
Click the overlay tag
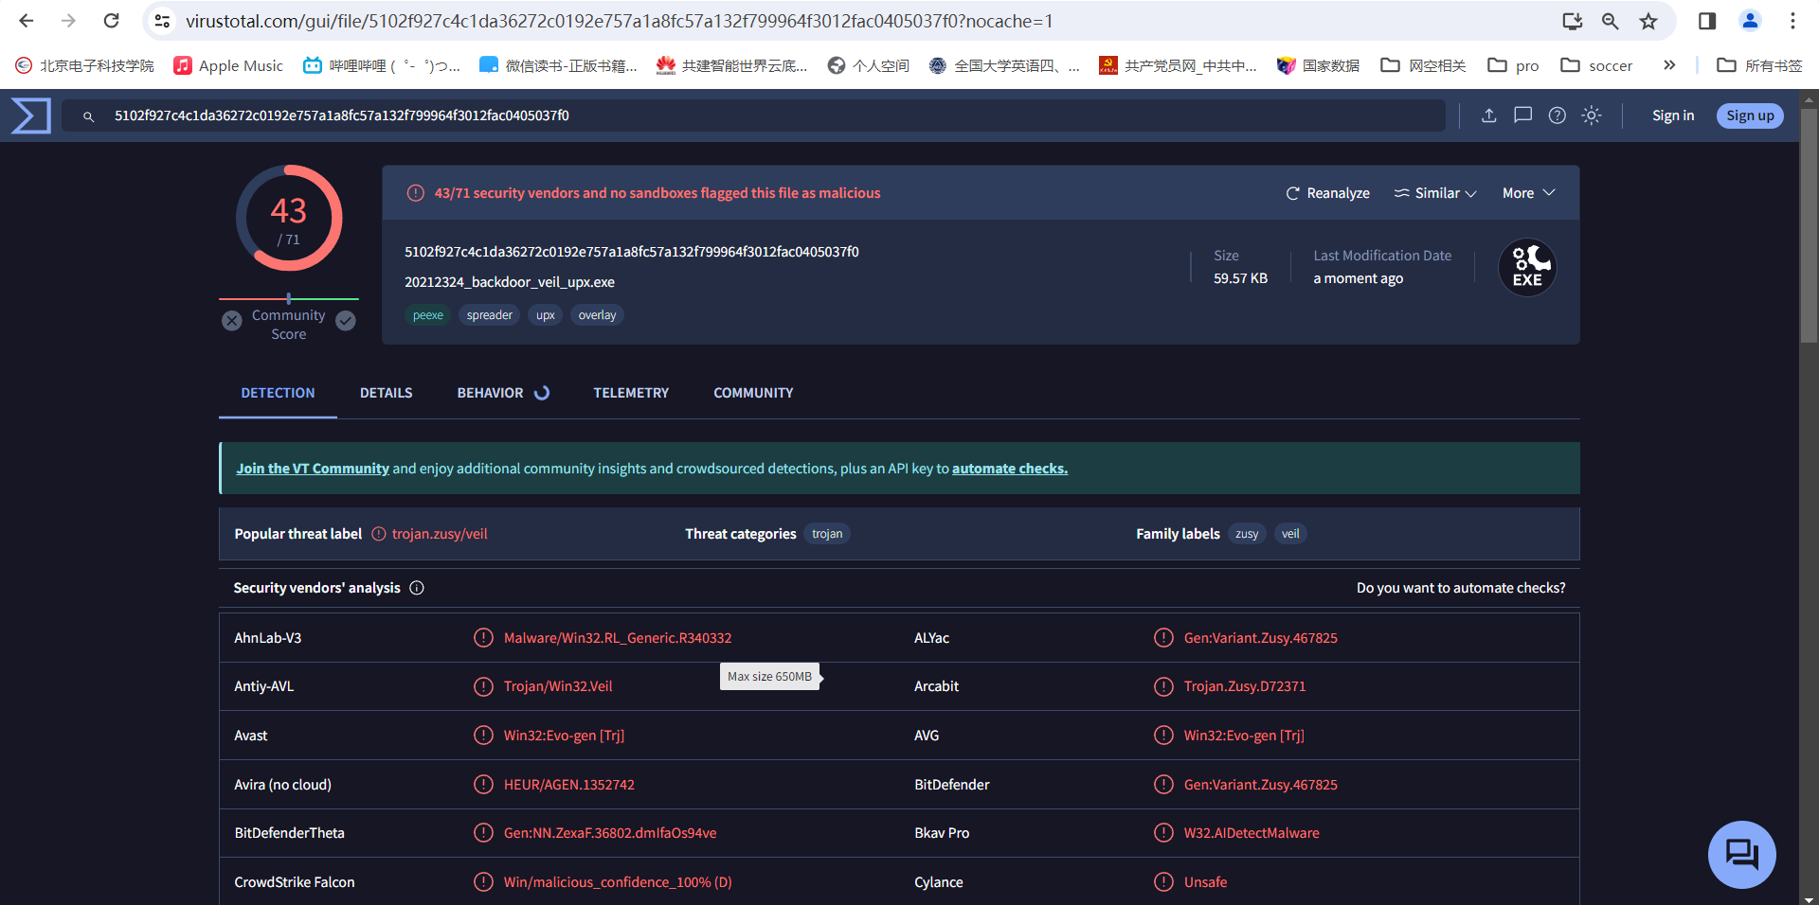(598, 315)
